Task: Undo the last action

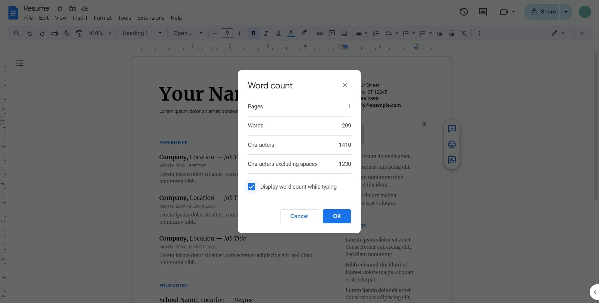Action: click(30, 33)
